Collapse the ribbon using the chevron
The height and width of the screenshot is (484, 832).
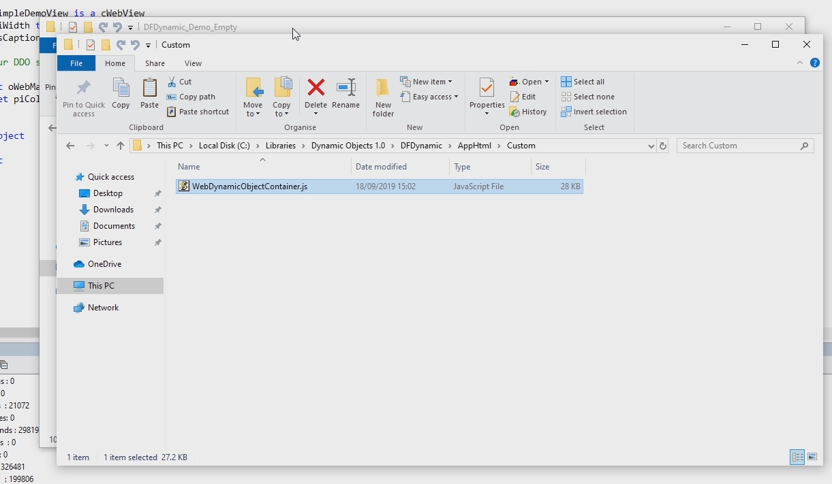click(x=800, y=63)
